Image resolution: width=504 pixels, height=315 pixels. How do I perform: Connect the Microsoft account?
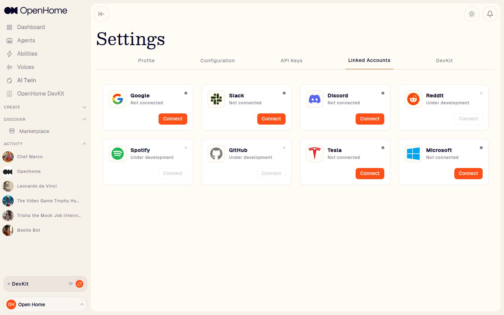click(468, 174)
